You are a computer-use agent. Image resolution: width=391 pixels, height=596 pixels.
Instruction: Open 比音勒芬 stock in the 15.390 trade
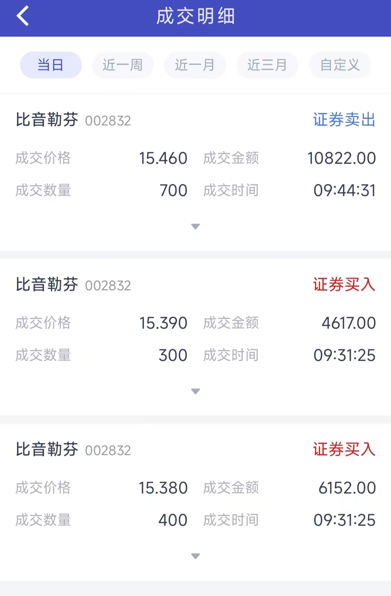47,285
